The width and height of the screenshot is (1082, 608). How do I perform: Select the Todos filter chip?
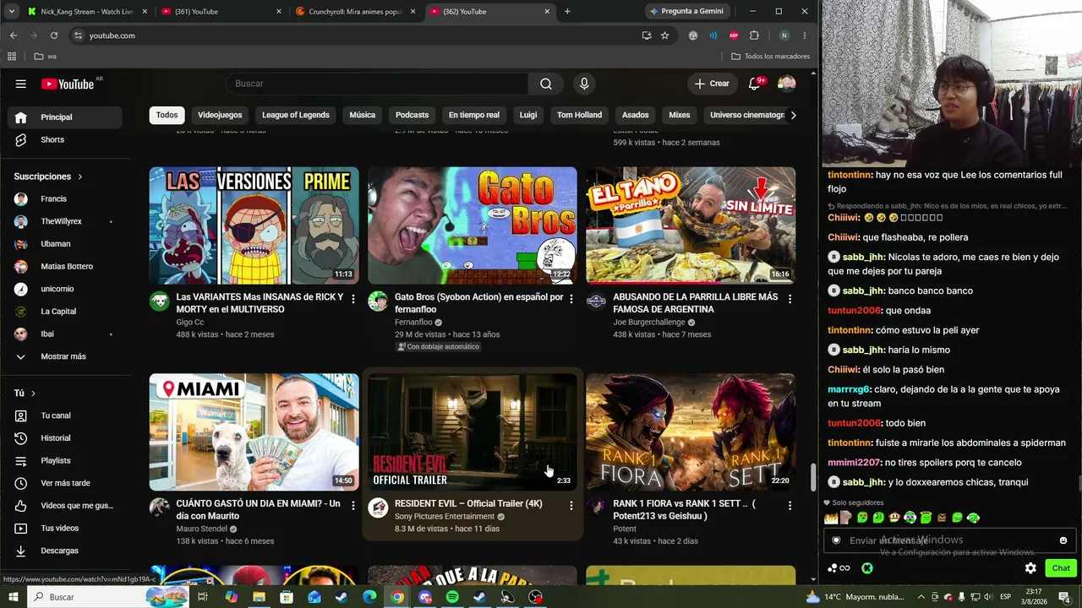click(167, 115)
